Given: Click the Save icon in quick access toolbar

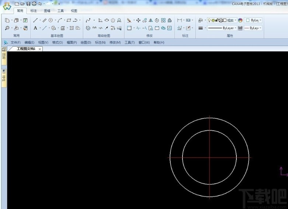Looking at the screenshot, I should tap(28, 4).
